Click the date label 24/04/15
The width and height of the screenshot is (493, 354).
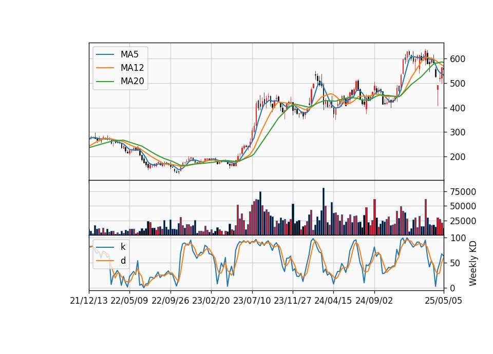[333, 301]
